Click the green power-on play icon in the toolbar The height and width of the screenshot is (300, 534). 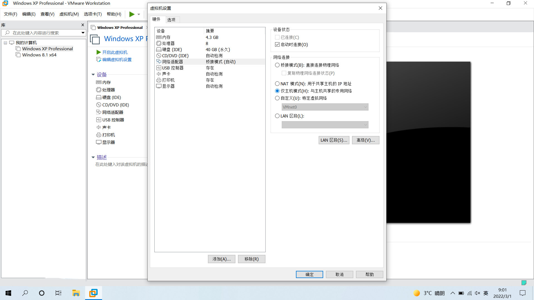click(132, 14)
